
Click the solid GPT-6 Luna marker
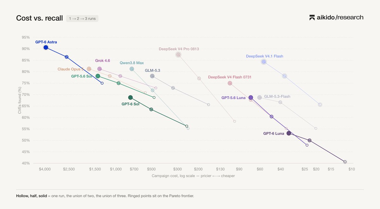pos(289,133)
